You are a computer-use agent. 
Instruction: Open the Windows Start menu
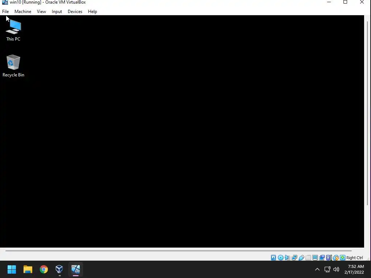point(12,269)
